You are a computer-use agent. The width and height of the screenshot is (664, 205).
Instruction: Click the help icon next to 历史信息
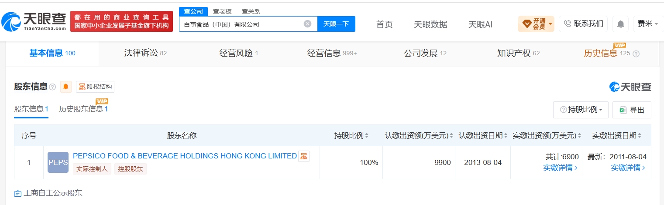click(636, 54)
